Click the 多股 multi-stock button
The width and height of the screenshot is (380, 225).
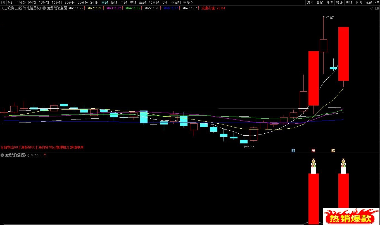[x=329, y=3]
